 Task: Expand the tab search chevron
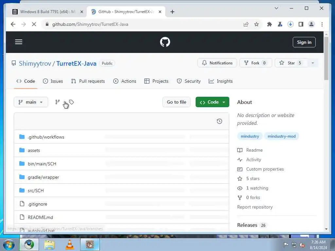point(276,8)
